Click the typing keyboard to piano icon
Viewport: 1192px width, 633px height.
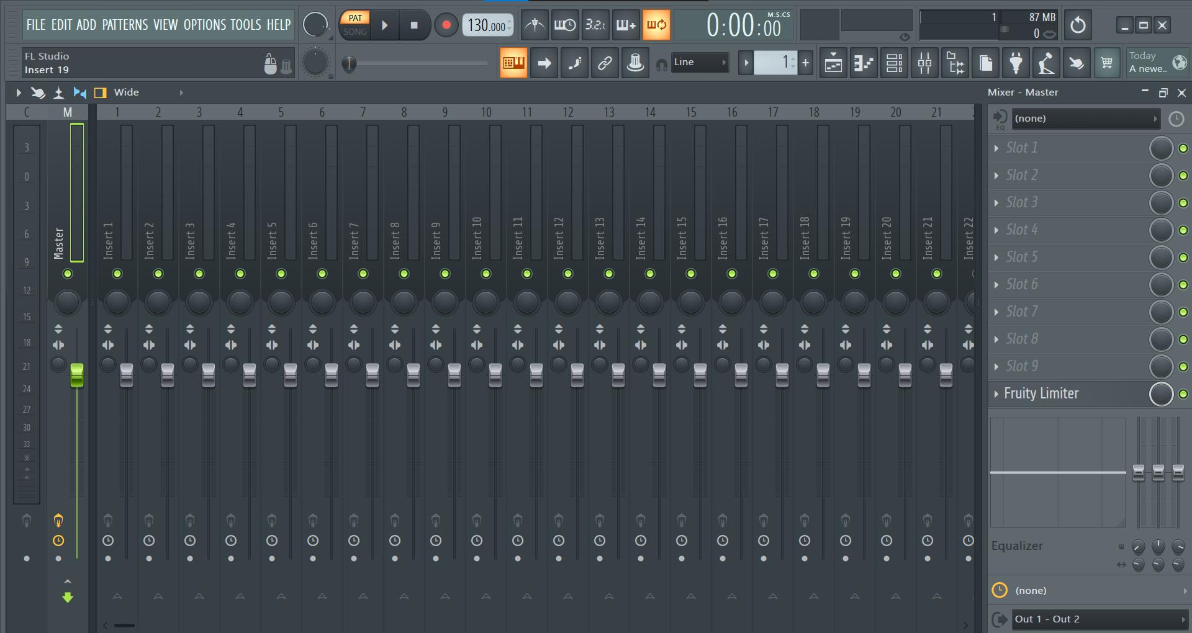(513, 63)
